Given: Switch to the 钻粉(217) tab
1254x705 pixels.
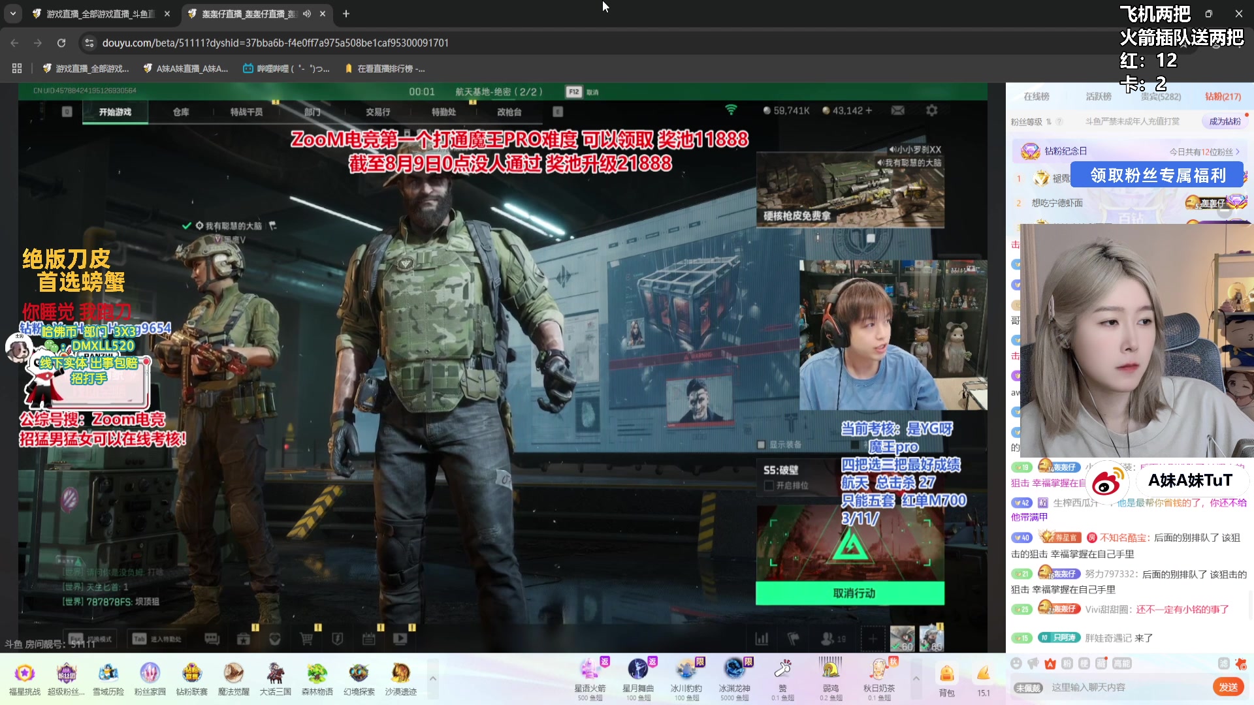Looking at the screenshot, I should 1223,97.
